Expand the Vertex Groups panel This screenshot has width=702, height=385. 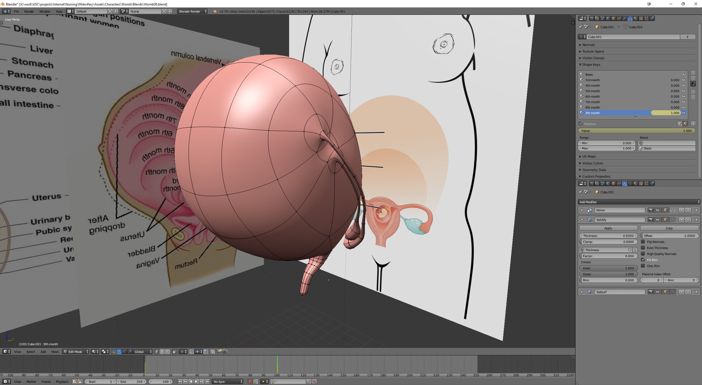pos(593,58)
